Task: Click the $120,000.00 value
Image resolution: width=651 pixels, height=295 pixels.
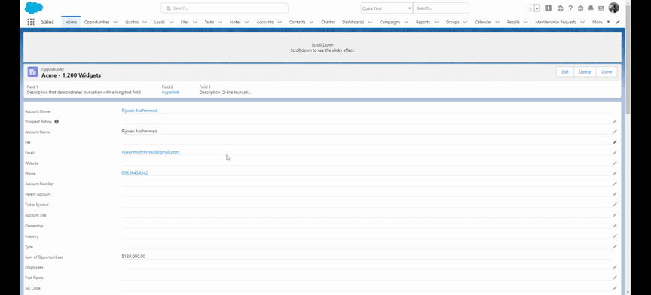Action: [133, 257]
